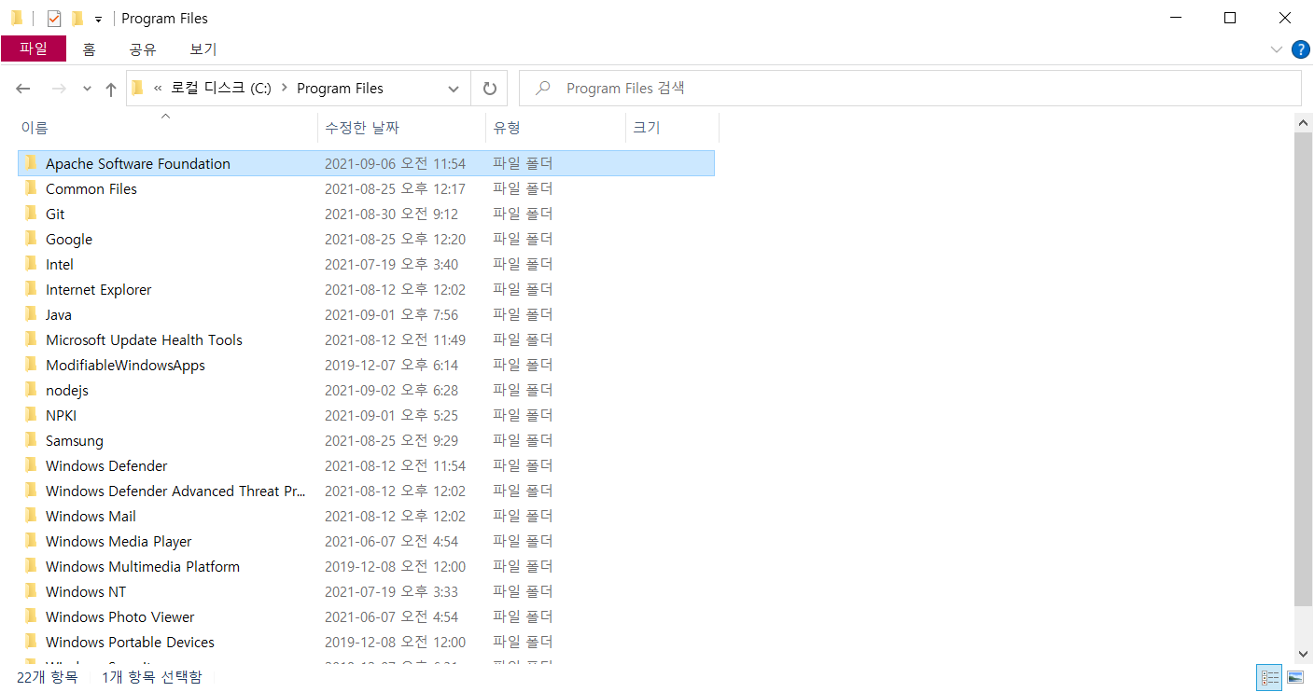This screenshot has width=1314, height=692.
Task: Select the Apache Software Foundation folder icon
Action: tap(31, 163)
